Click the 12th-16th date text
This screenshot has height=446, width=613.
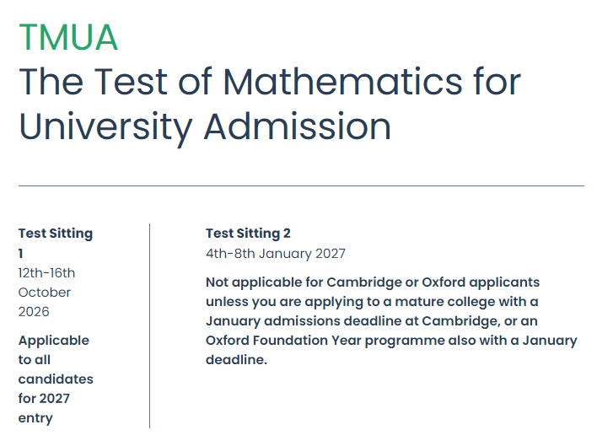click(x=46, y=273)
